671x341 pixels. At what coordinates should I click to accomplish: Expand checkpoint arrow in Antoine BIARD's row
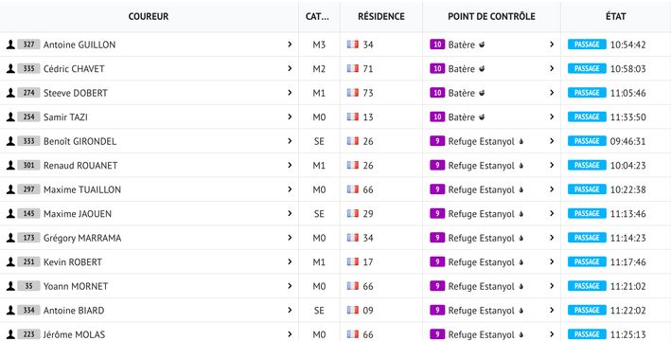coord(552,310)
